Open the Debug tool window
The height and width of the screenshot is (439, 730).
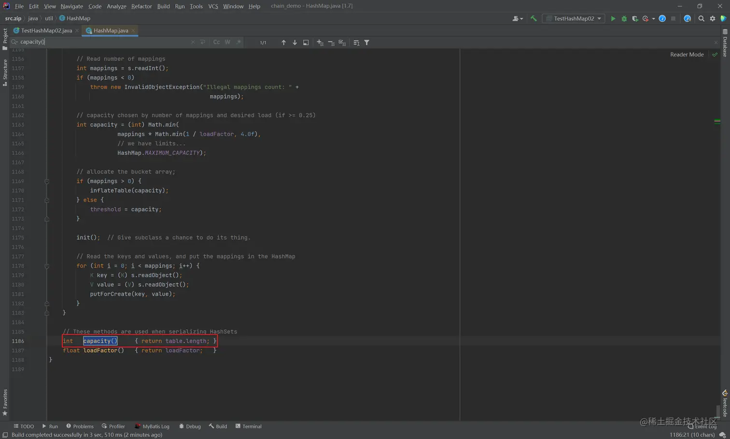pos(190,426)
